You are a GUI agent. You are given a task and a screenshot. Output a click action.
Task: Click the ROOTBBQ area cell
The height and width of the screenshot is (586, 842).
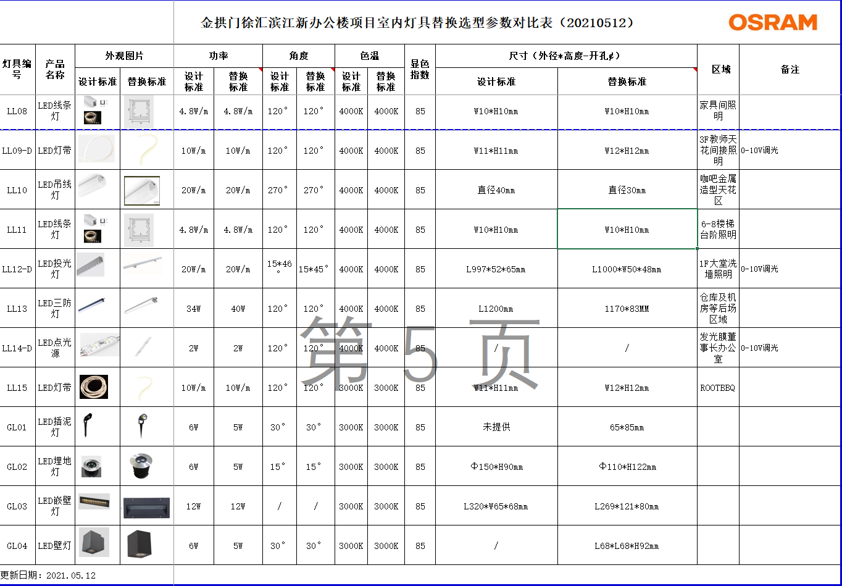point(718,387)
